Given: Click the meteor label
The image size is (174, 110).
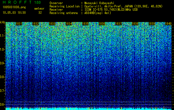Looking at the screenshot, I should tap(39, 9).
